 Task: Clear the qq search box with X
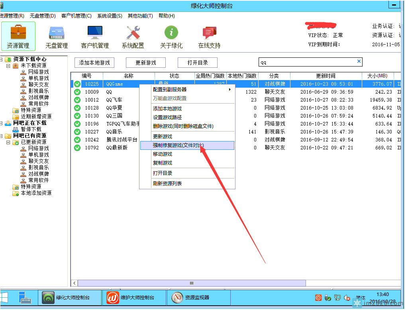[x=359, y=61]
